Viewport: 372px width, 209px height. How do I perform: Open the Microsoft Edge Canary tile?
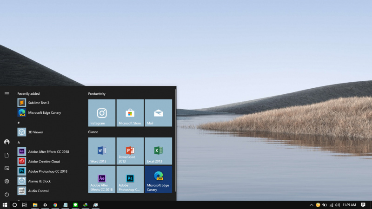pyautogui.click(x=158, y=179)
